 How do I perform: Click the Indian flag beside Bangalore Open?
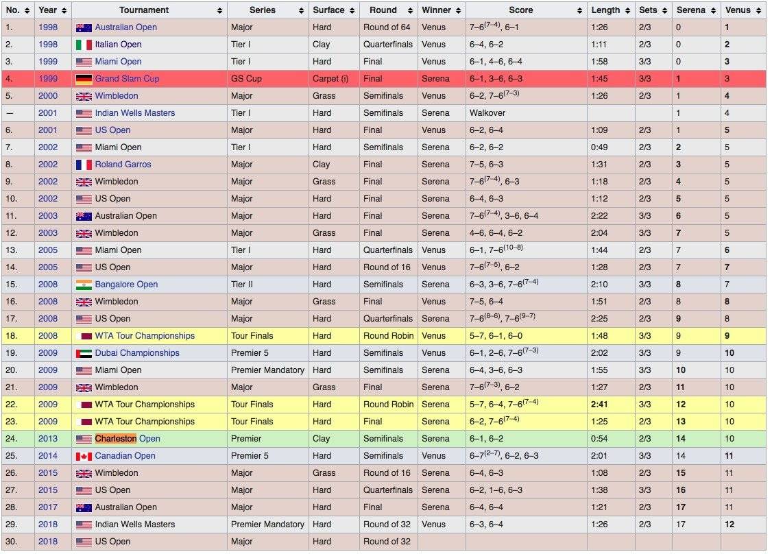click(x=84, y=285)
